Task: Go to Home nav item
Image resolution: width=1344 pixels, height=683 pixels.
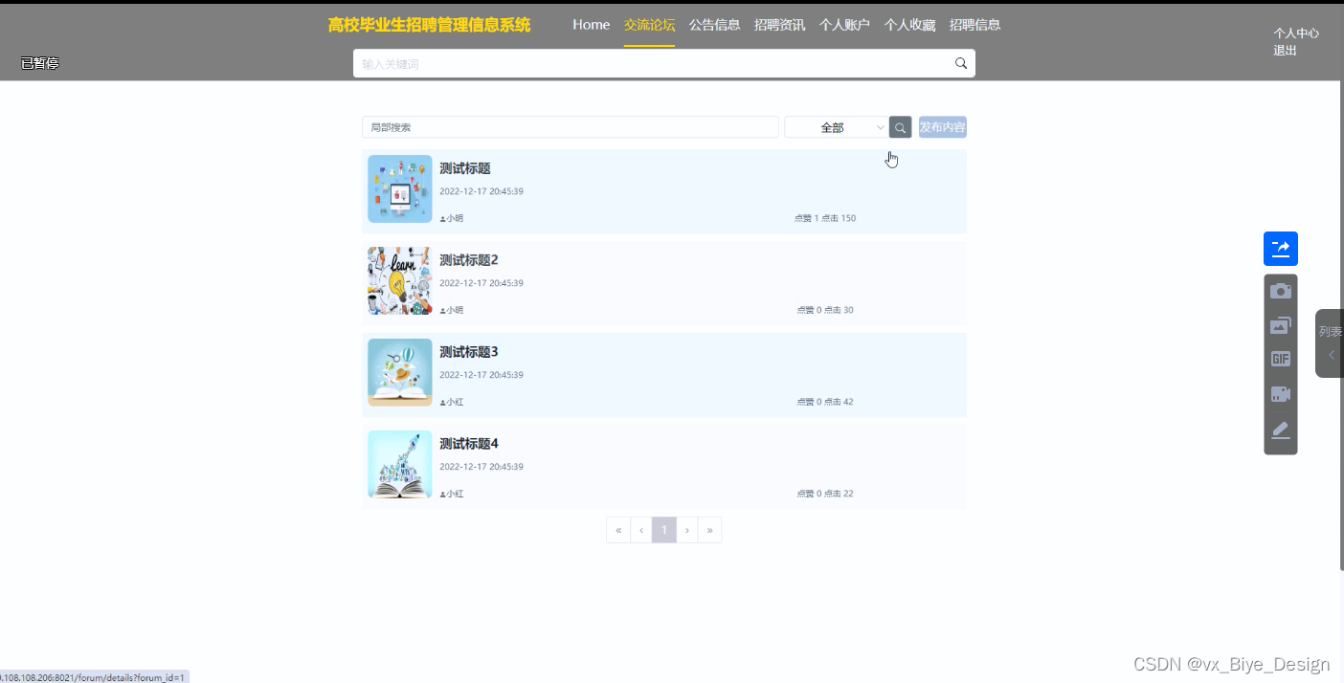Action: click(591, 25)
